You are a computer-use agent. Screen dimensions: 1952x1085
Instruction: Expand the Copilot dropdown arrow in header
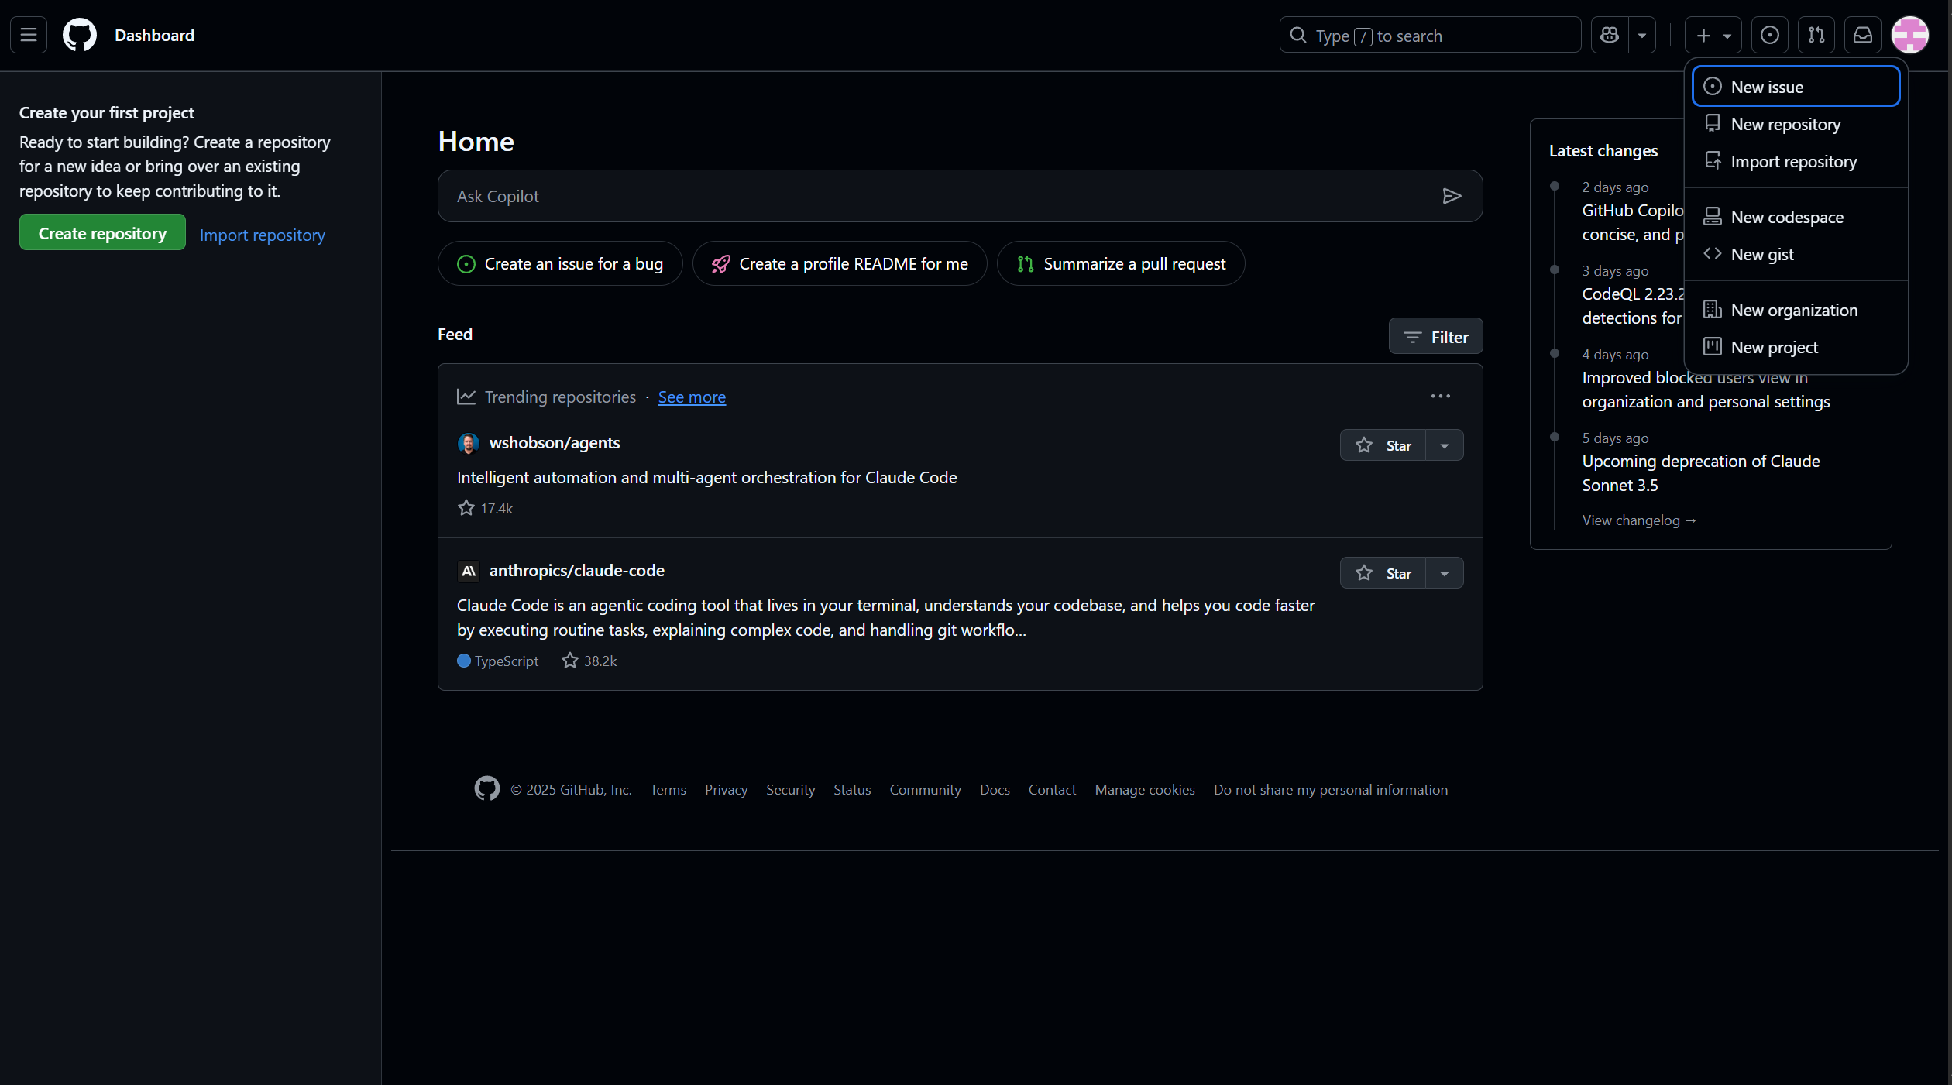1641,35
